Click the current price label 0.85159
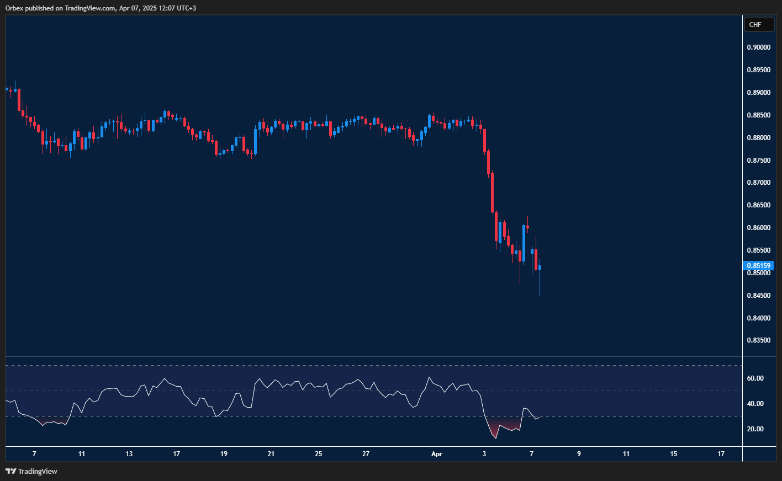This screenshot has height=481, width=782. pyautogui.click(x=759, y=265)
